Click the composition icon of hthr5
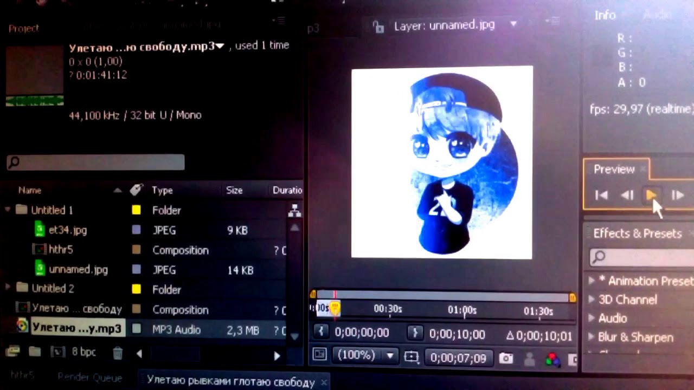Screen dimensions: 694x390 pos(38,250)
